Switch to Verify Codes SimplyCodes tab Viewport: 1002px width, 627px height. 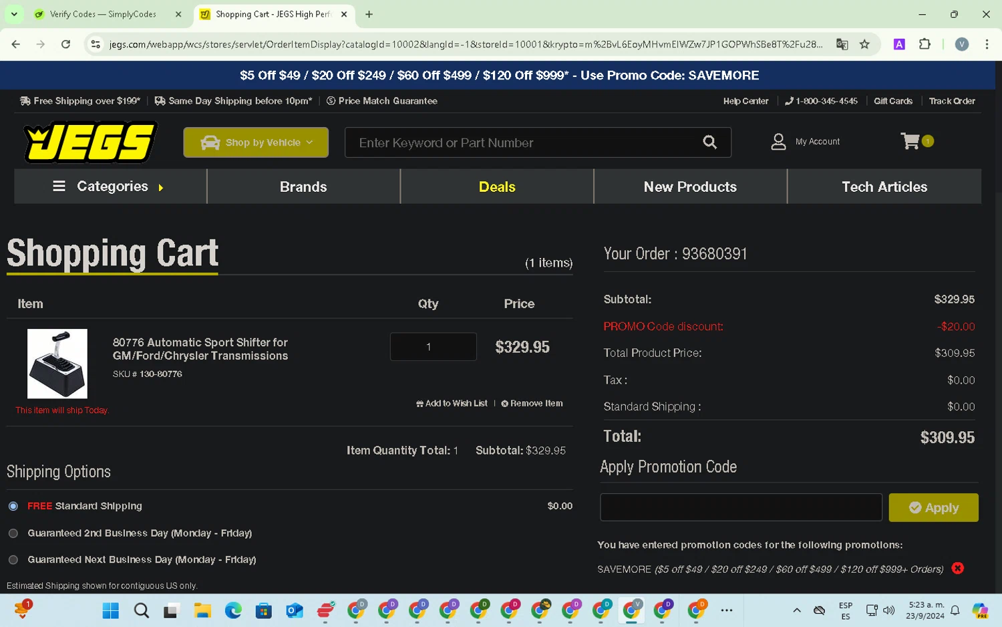(x=104, y=14)
